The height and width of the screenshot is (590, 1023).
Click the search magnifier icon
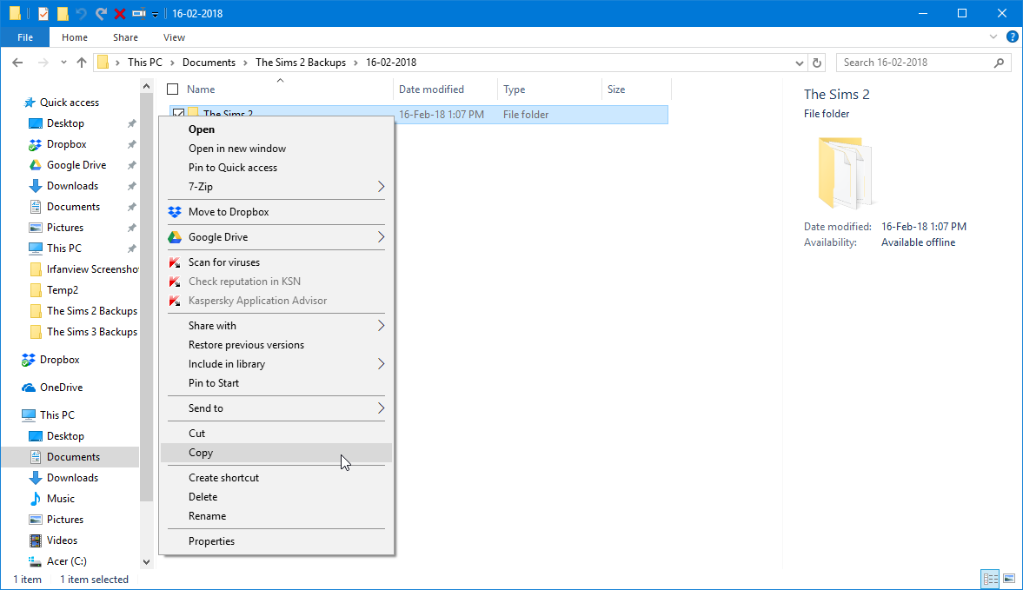999,63
